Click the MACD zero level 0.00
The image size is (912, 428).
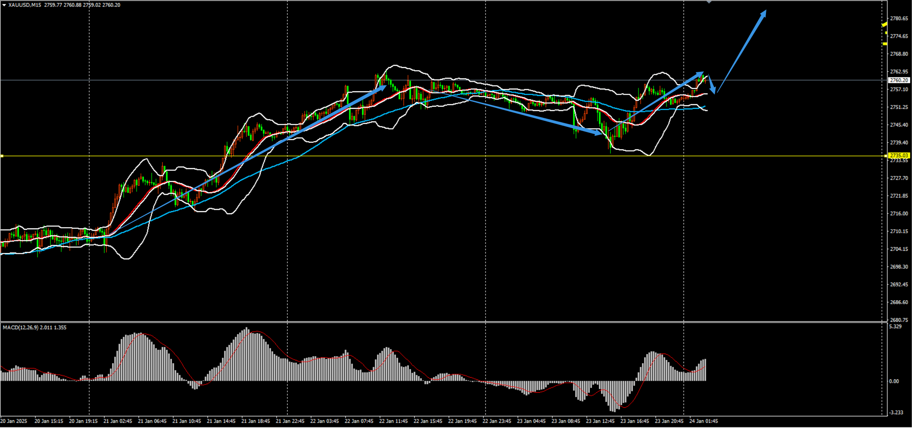tap(894, 381)
